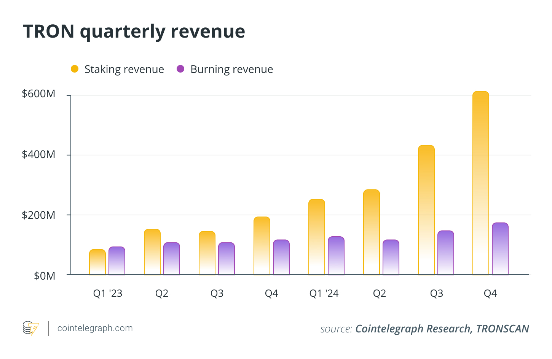Click the purple Burning revenue legend dot

(x=180, y=69)
